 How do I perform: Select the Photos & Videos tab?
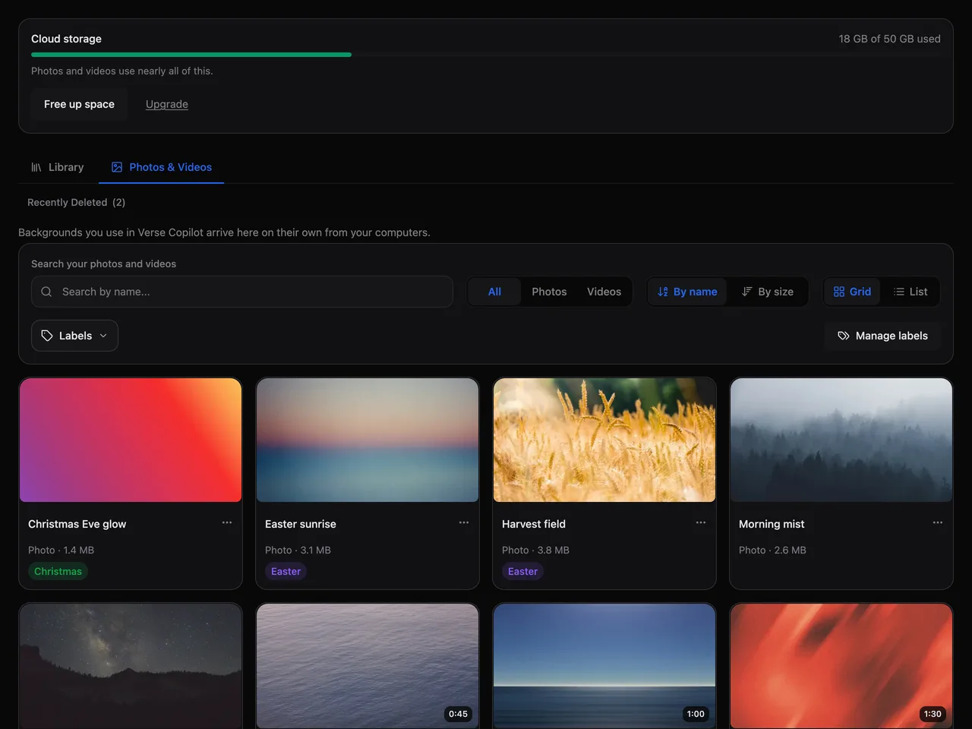(x=161, y=167)
